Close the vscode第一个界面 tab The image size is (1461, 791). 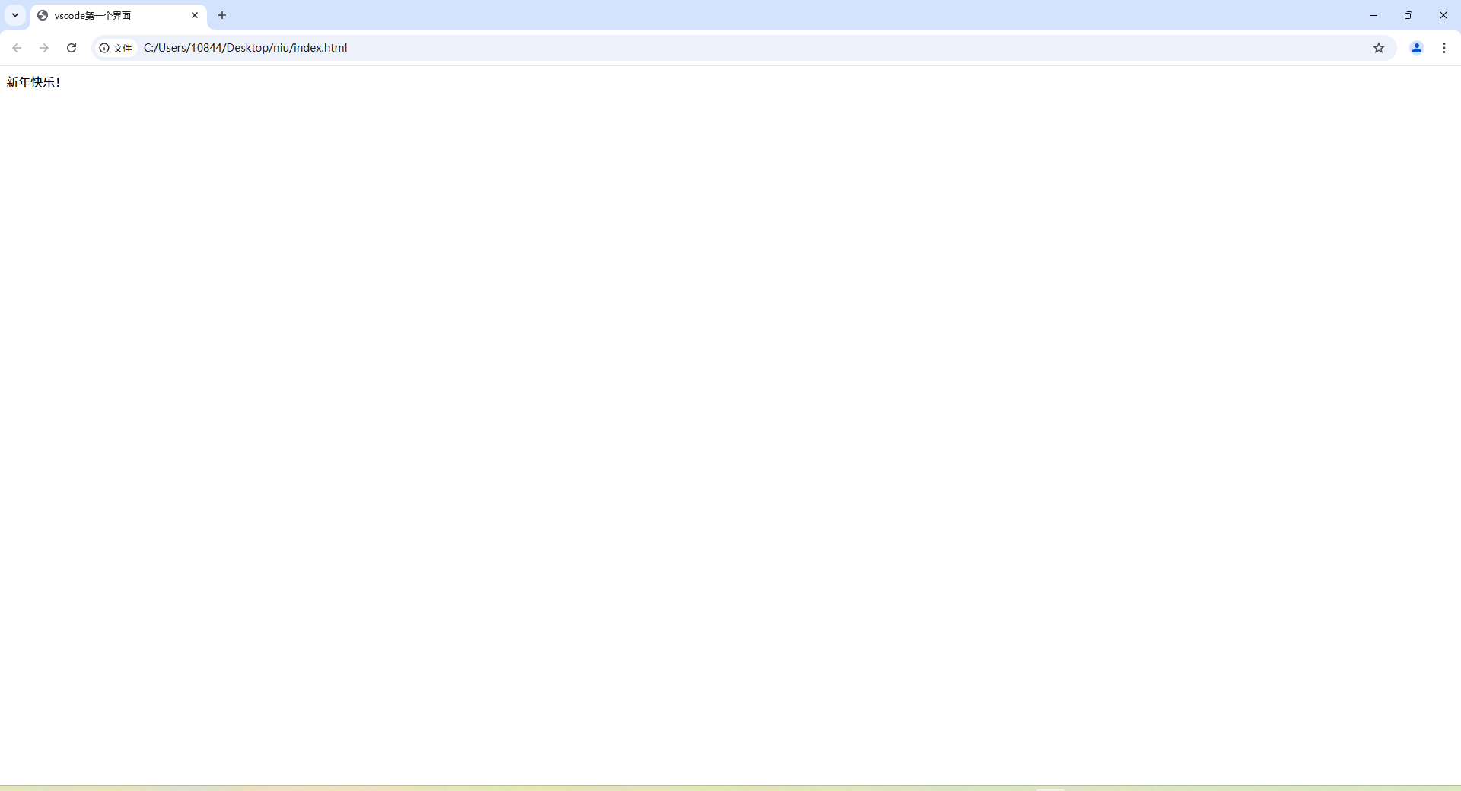(x=195, y=15)
